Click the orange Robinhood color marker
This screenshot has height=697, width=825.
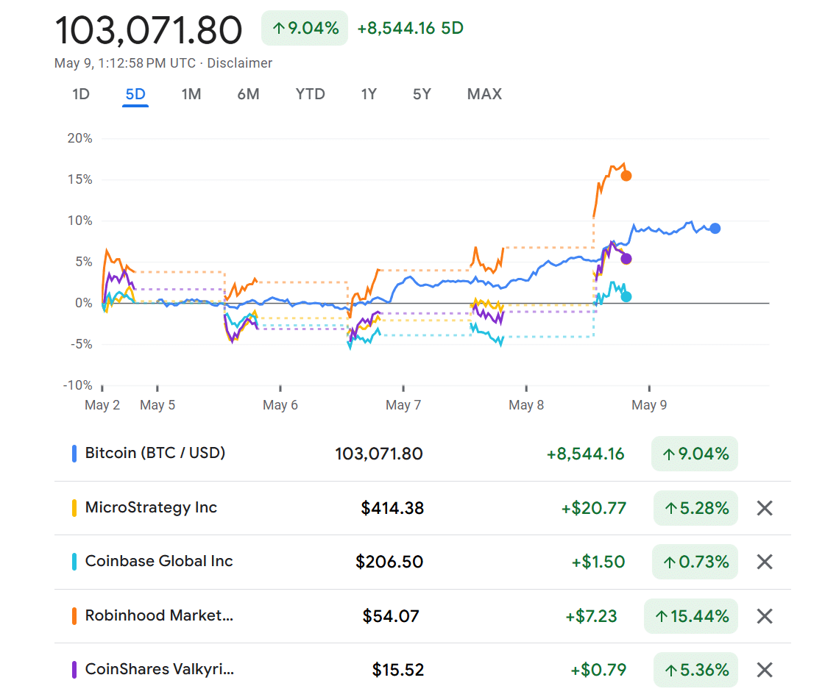[74, 616]
